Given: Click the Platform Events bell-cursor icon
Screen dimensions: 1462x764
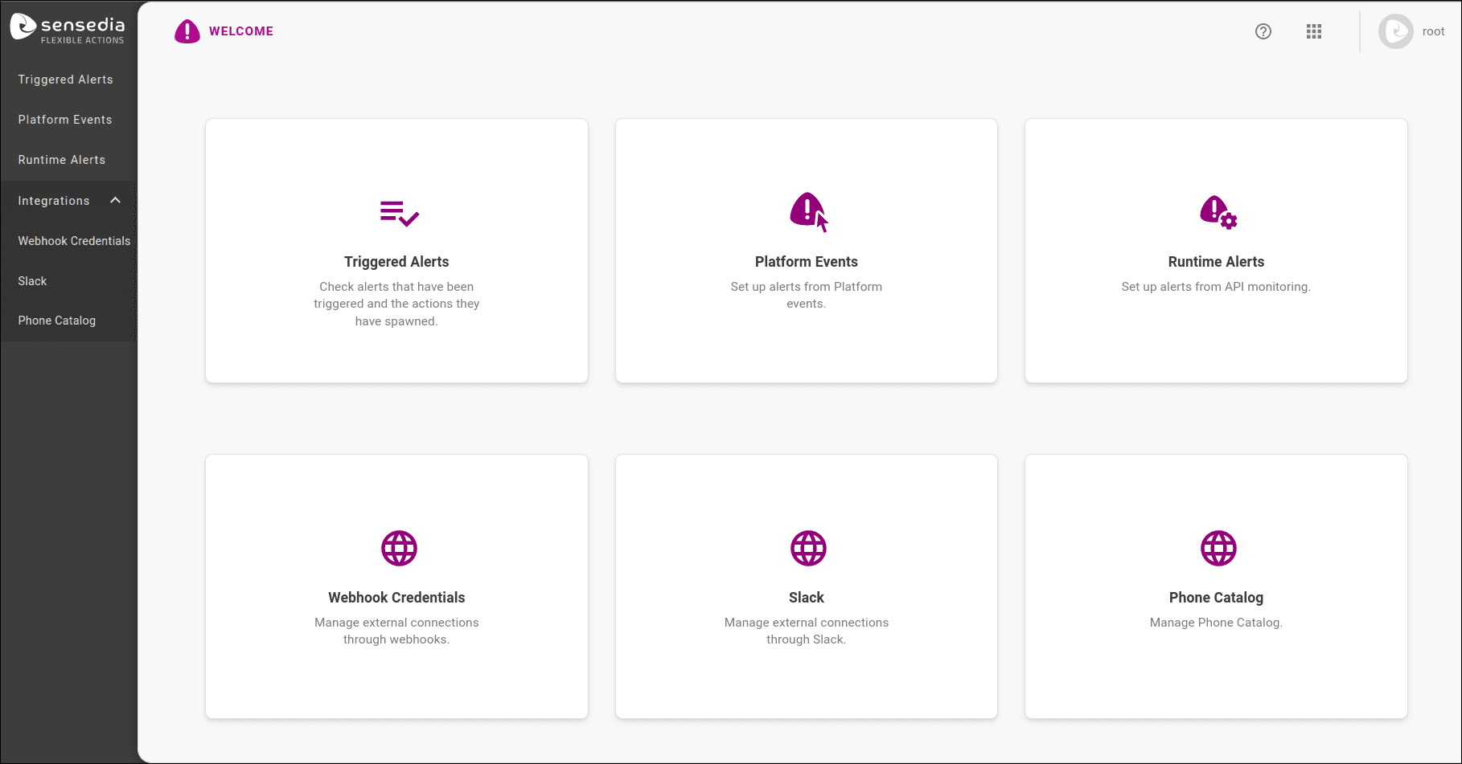Looking at the screenshot, I should (808, 212).
